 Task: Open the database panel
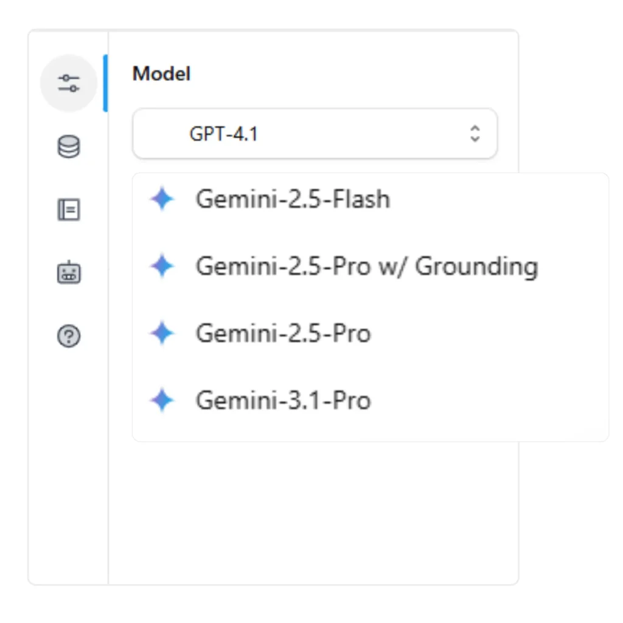[69, 147]
